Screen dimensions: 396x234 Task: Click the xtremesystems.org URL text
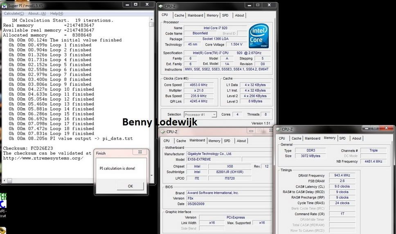[x=43, y=158]
